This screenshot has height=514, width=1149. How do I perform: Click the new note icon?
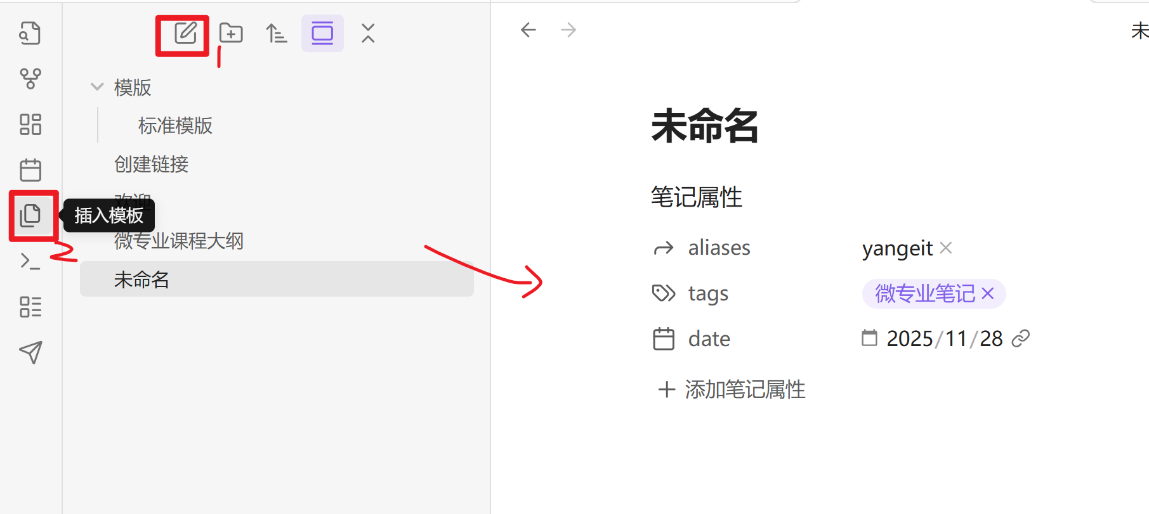(185, 33)
